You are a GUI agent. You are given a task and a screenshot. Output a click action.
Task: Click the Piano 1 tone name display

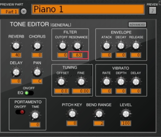pyautogui.click(x=88, y=9)
